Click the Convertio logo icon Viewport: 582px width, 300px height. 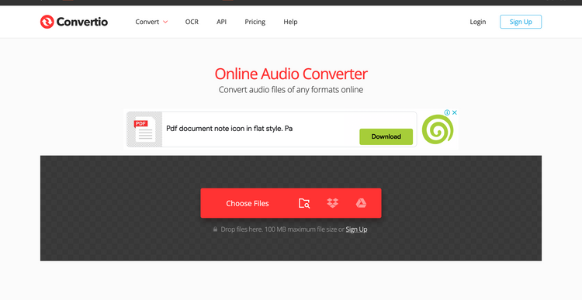(x=47, y=22)
